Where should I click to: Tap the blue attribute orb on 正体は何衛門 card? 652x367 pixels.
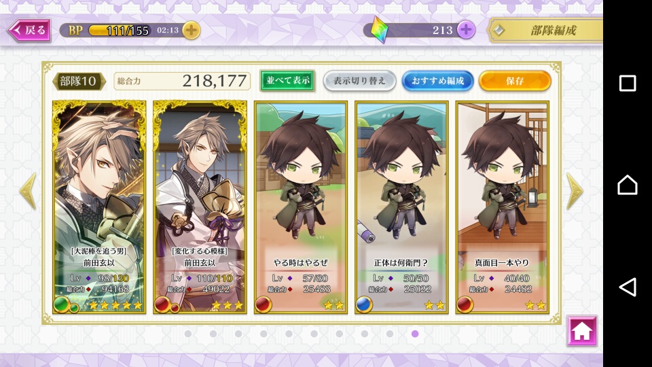pos(364,304)
